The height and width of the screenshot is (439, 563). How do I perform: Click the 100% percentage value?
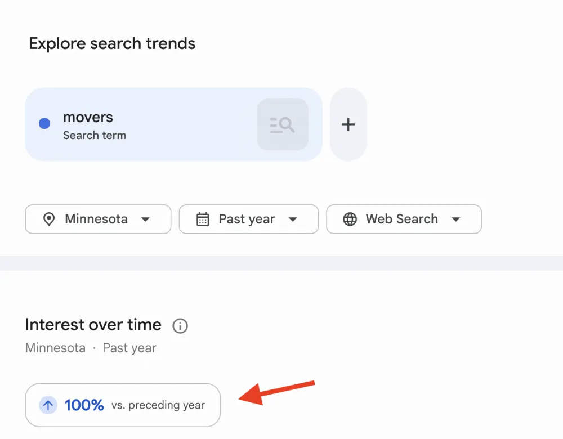pyautogui.click(x=84, y=405)
